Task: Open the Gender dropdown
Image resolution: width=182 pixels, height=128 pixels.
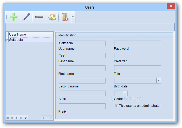Action: click(125, 93)
